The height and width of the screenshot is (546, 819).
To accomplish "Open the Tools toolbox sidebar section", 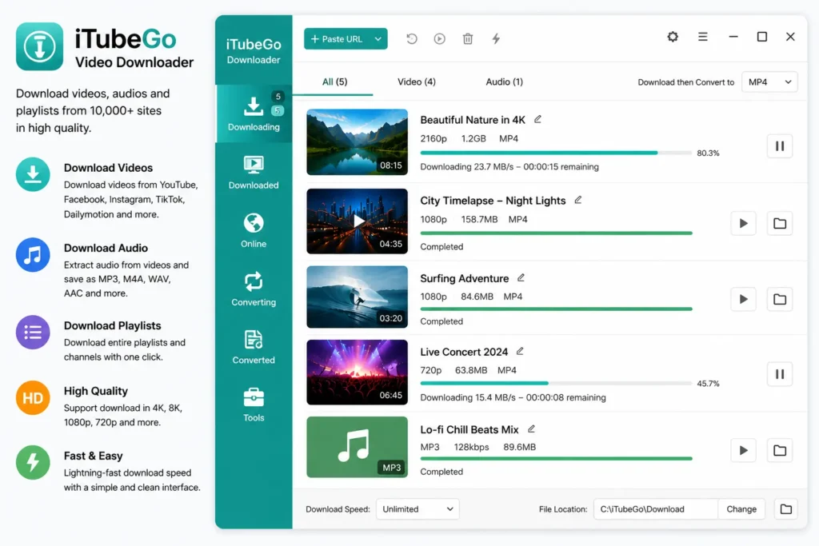I will tap(254, 405).
